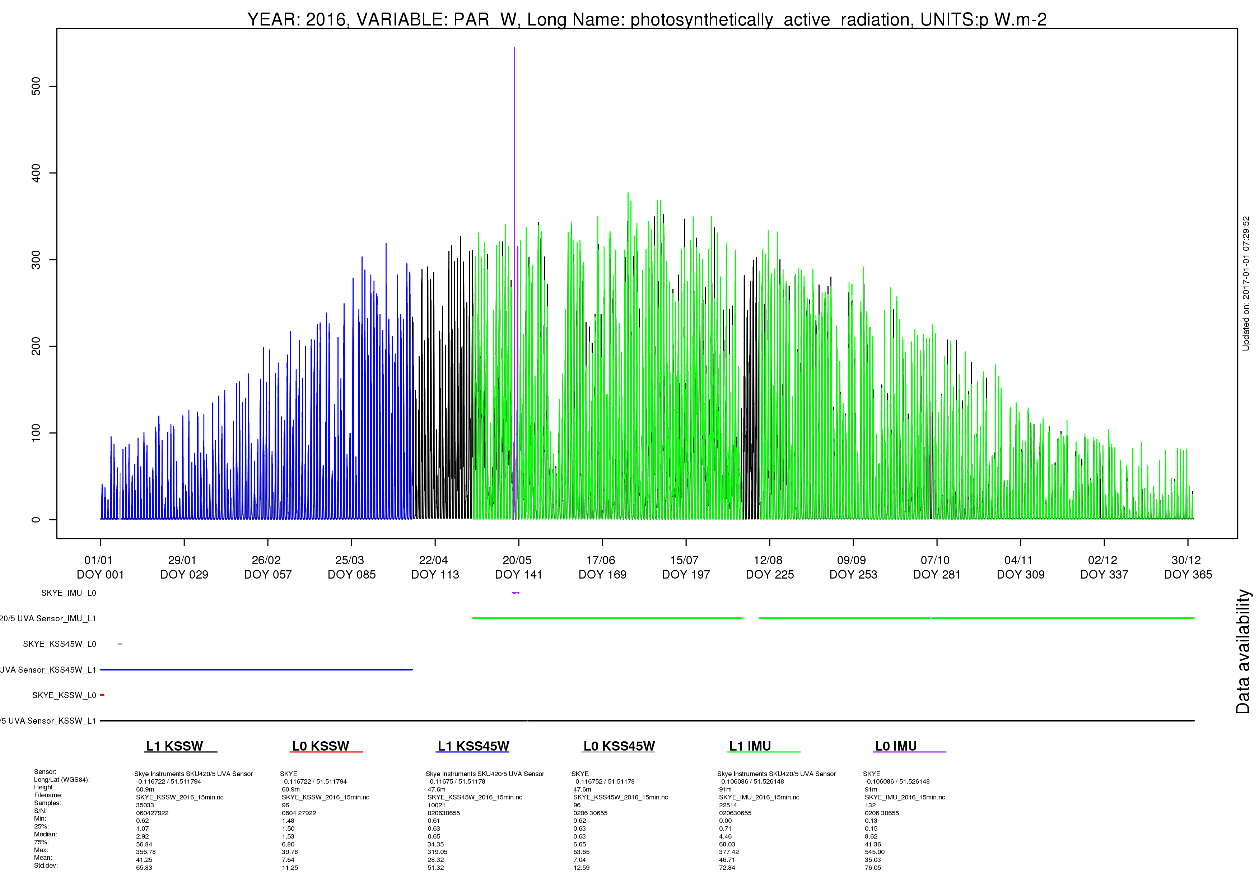Image resolution: width=1259 pixels, height=891 pixels.
Task: Click x-axis label '04/11 DOY 309'
Action: (x=1021, y=567)
